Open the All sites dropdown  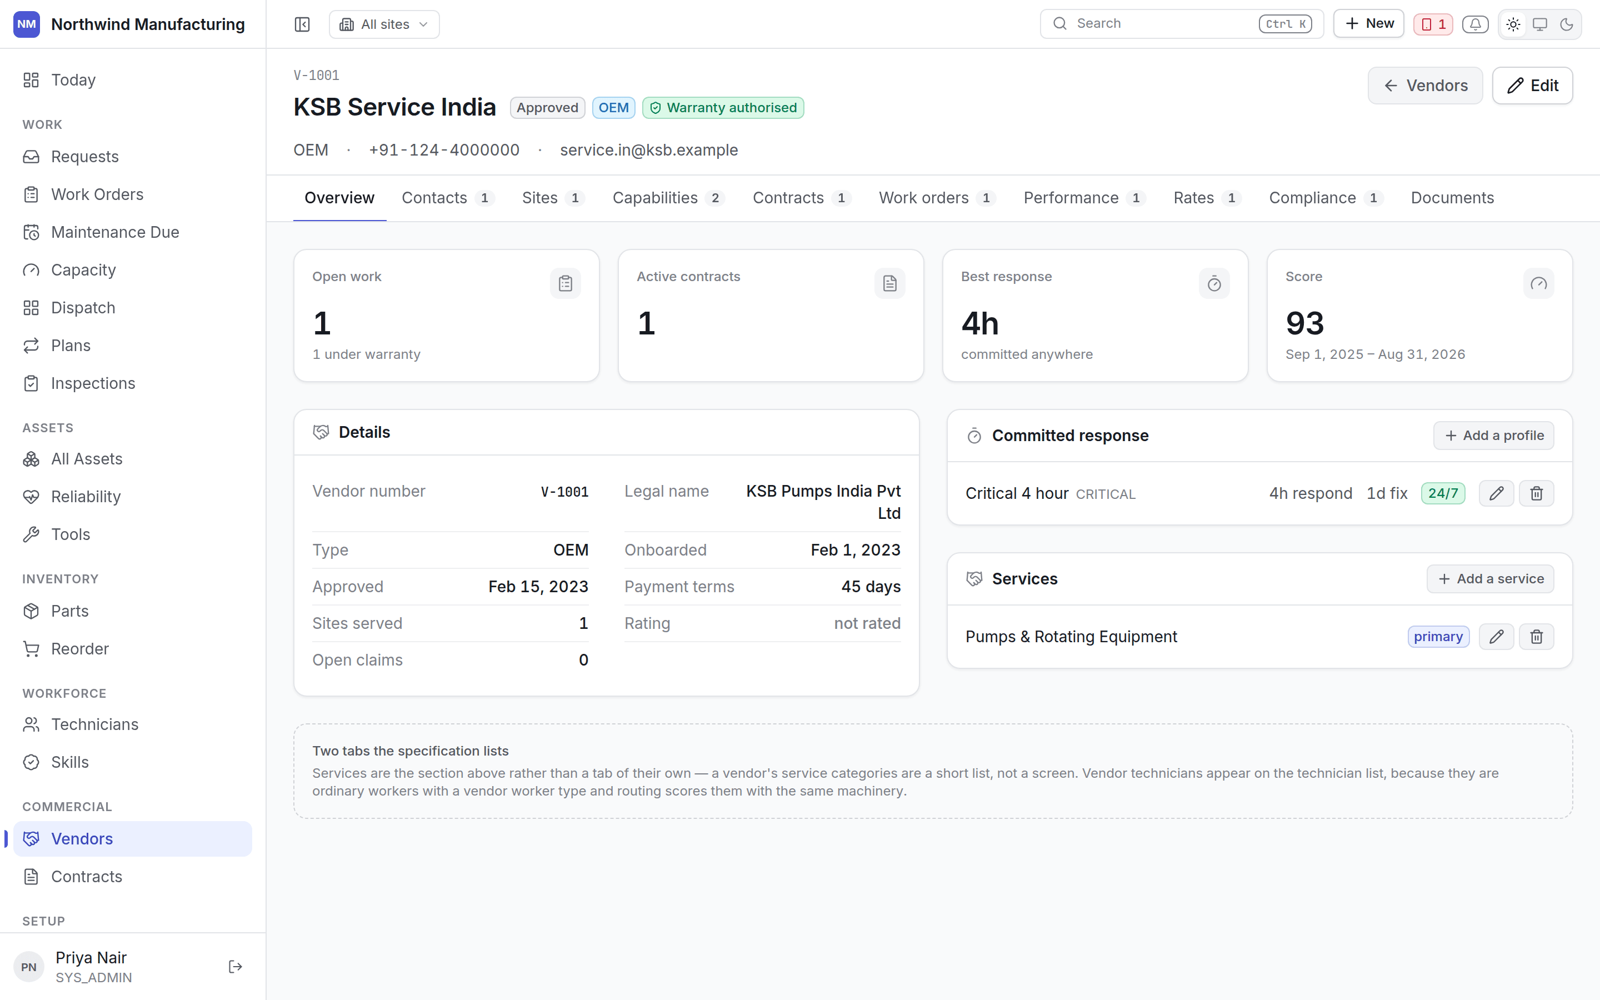[x=384, y=24]
